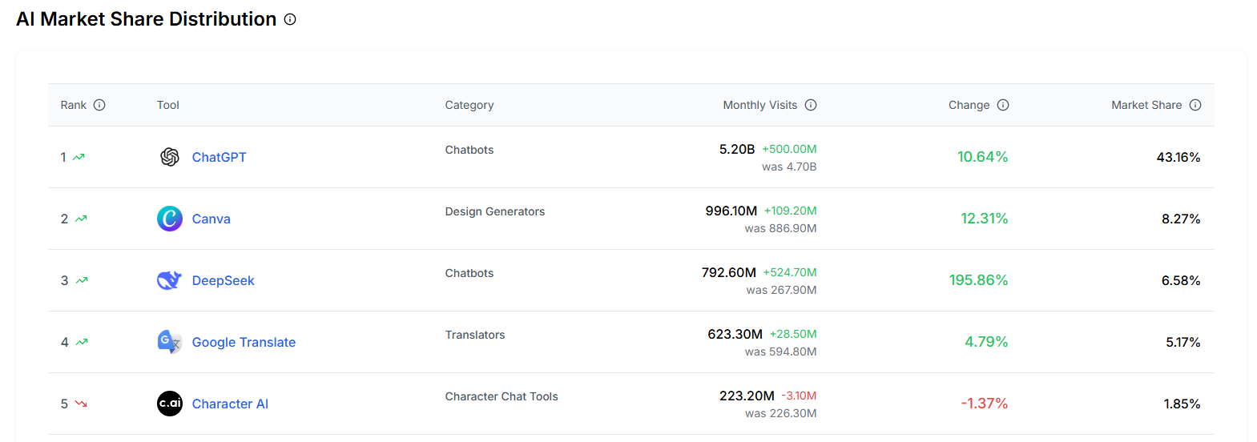Image resolution: width=1257 pixels, height=442 pixels.
Task: Click DeepSeek's 195.86% change value
Action: click(x=978, y=280)
